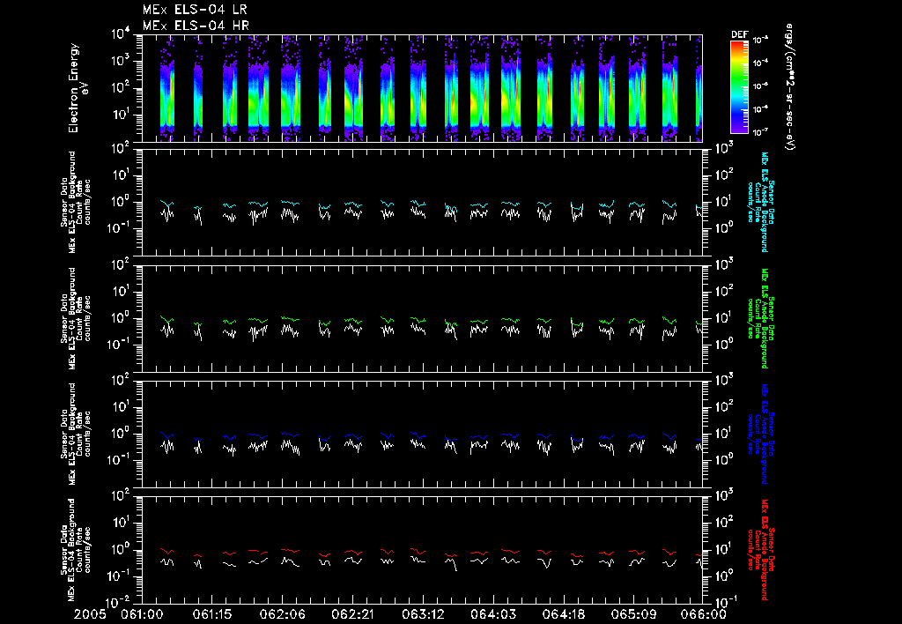Select the '063:12' time axis label
The image size is (902, 624).
[x=422, y=615]
